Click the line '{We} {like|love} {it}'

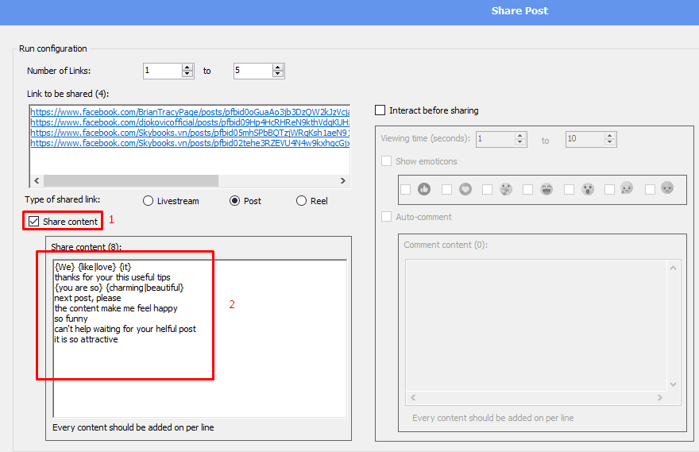[93, 267]
